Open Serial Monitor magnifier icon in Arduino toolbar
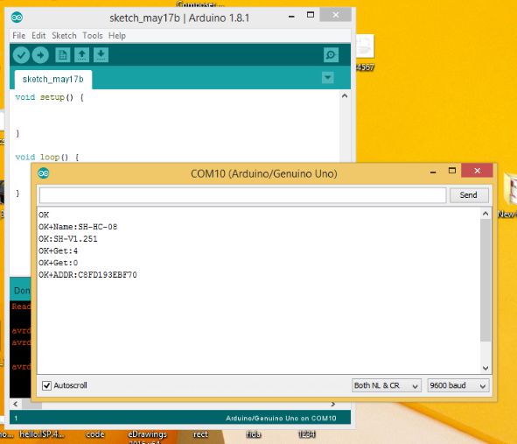 pyautogui.click(x=331, y=55)
